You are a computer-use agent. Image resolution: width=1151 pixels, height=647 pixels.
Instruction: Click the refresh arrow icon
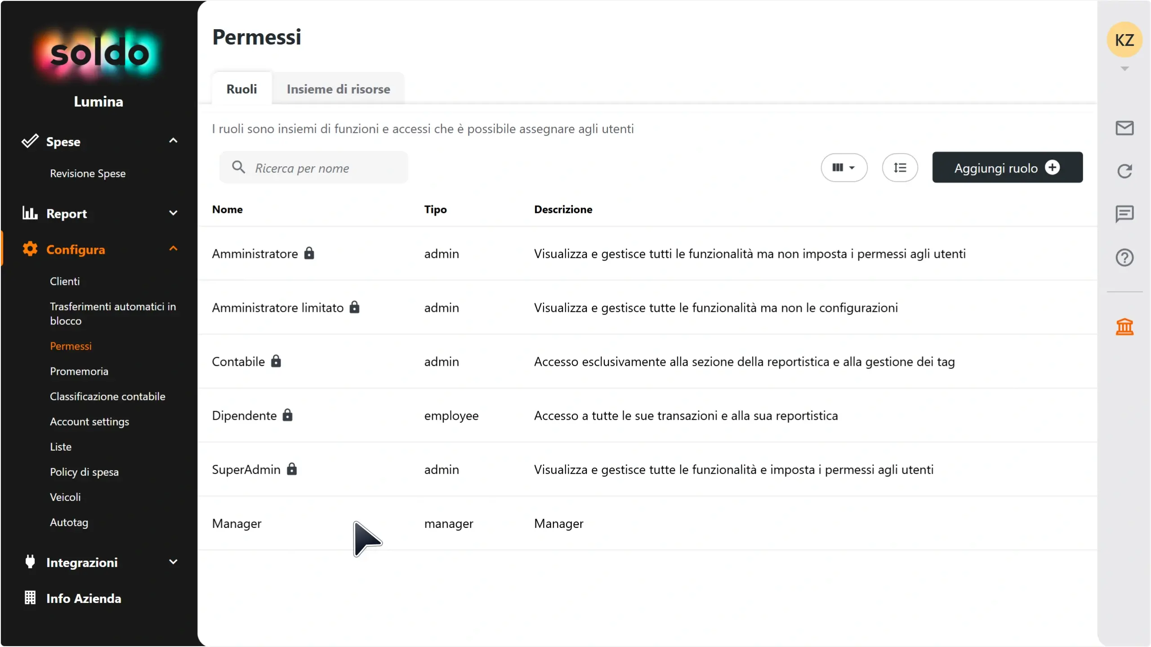(x=1124, y=171)
